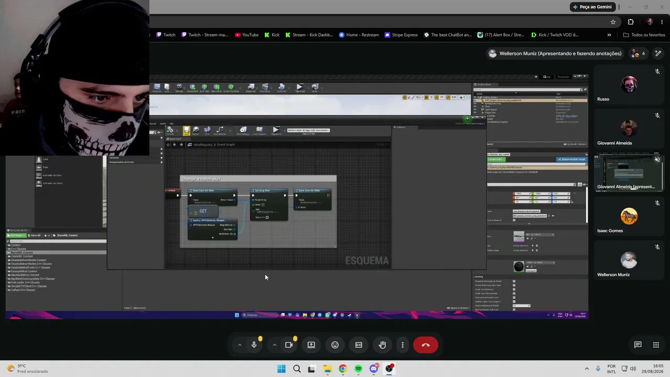Click Save All in the shared Content Browser
The image size is (670, 377).
click(x=36, y=236)
